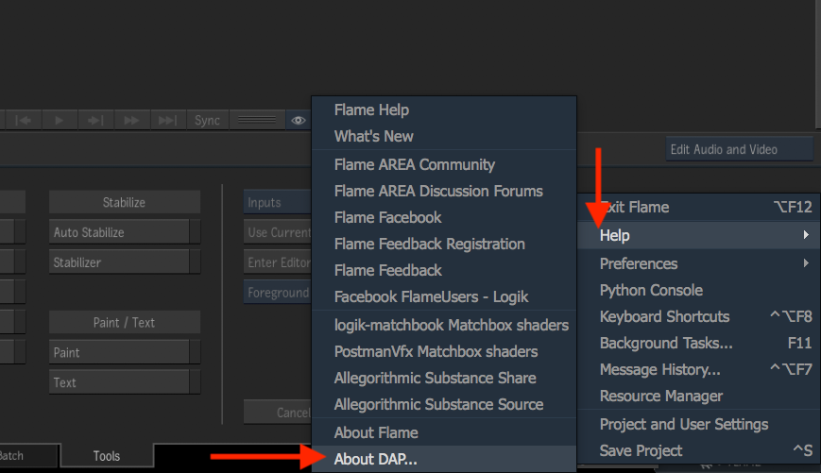821x473 pixels.
Task: Select Exit Flame in main menu
Action: (x=699, y=207)
